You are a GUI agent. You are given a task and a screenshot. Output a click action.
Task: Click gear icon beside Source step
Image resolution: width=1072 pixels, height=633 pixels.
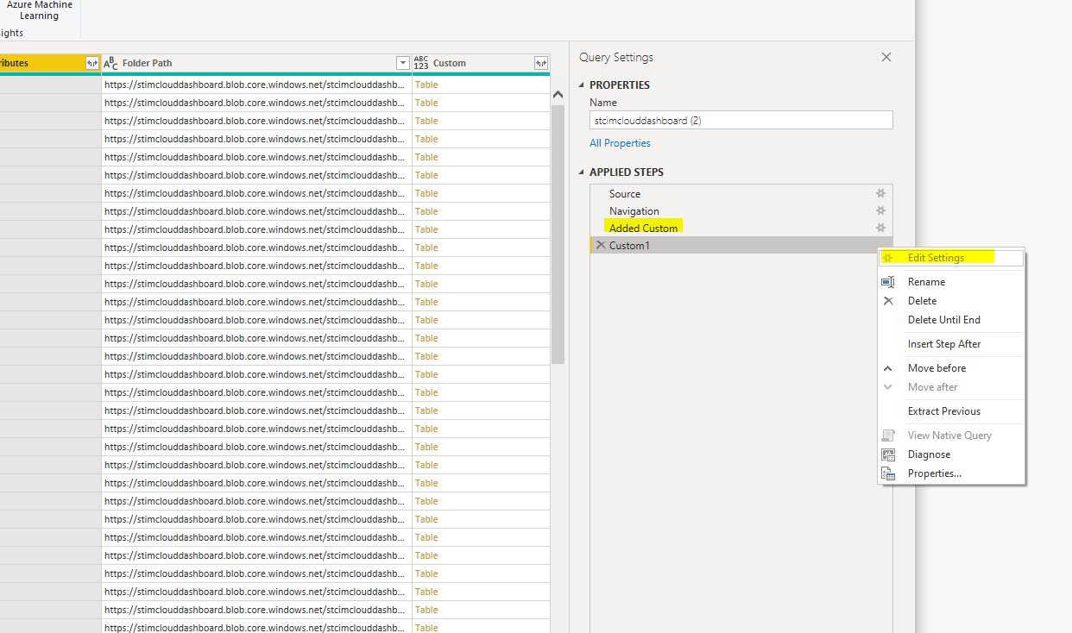(880, 194)
